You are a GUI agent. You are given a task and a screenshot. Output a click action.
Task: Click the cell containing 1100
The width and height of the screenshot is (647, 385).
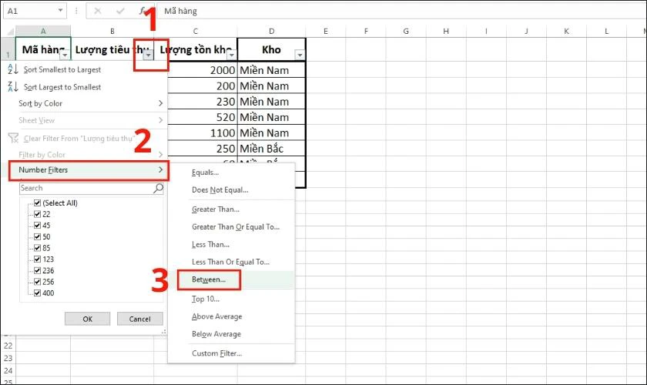[x=203, y=133]
